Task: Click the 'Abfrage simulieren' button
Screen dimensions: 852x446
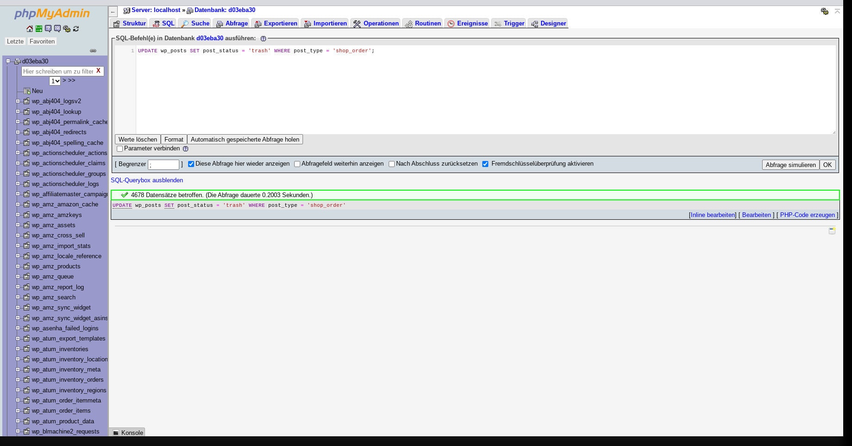Action: [x=790, y=165]
